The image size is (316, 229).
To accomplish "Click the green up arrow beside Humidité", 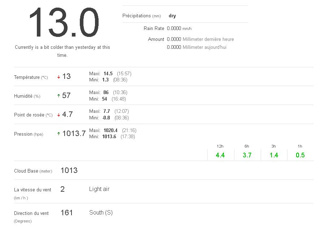I will [59, 96].
